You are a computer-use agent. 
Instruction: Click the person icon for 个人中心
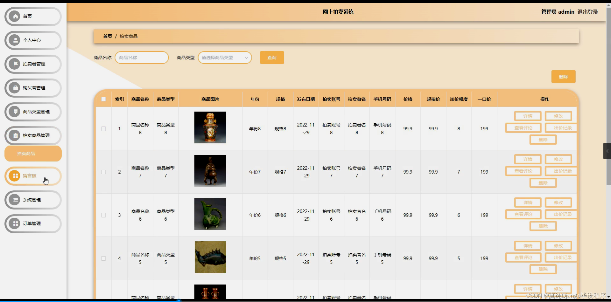(x=15, y=40)
